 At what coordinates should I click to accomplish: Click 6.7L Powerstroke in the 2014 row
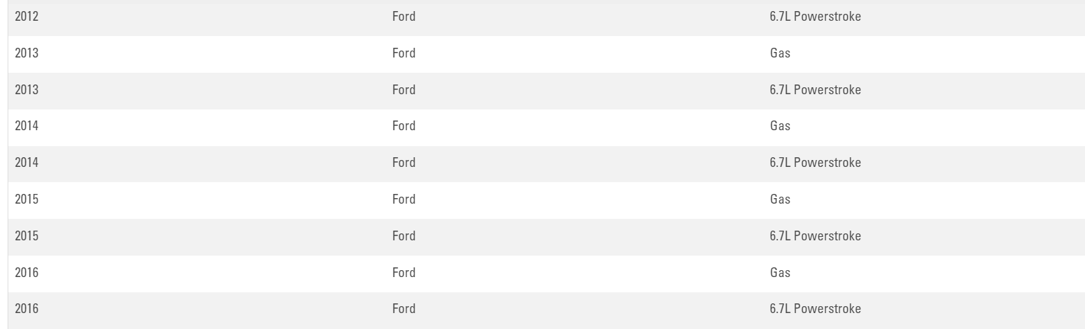(815, 163)
